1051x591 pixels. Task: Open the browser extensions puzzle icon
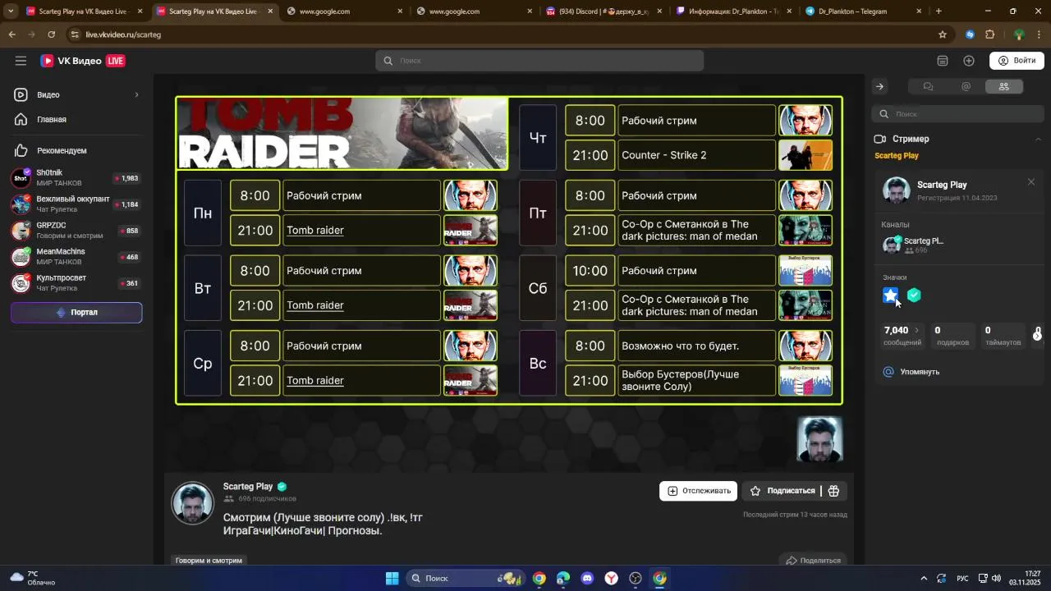990,34
